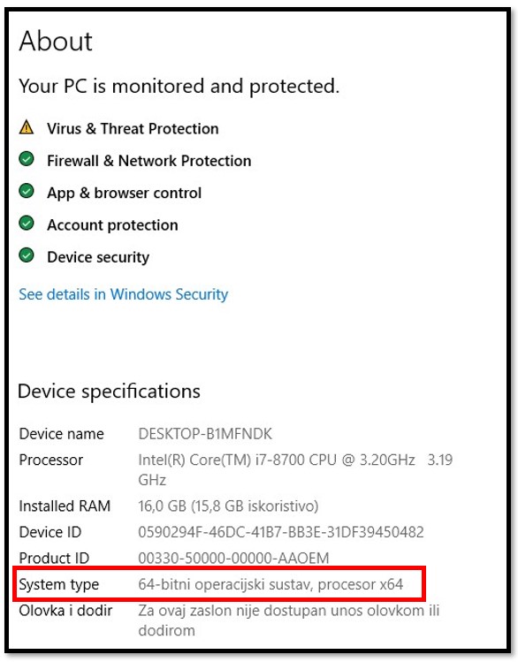
Task: Click the highlighted System type value
Action: pyautogui.click(x=270, y=584)
